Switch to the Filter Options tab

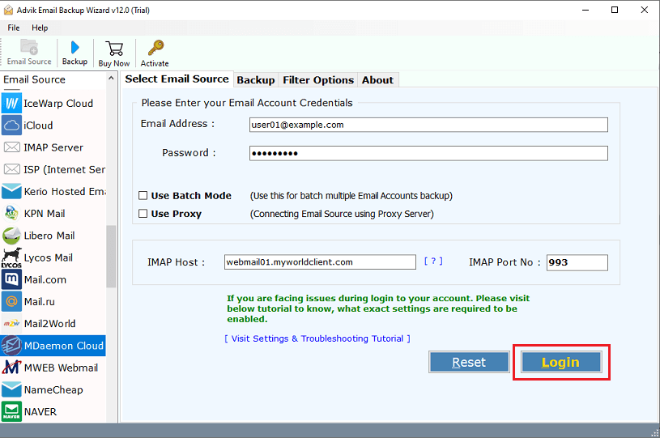[x=318, y=80]
